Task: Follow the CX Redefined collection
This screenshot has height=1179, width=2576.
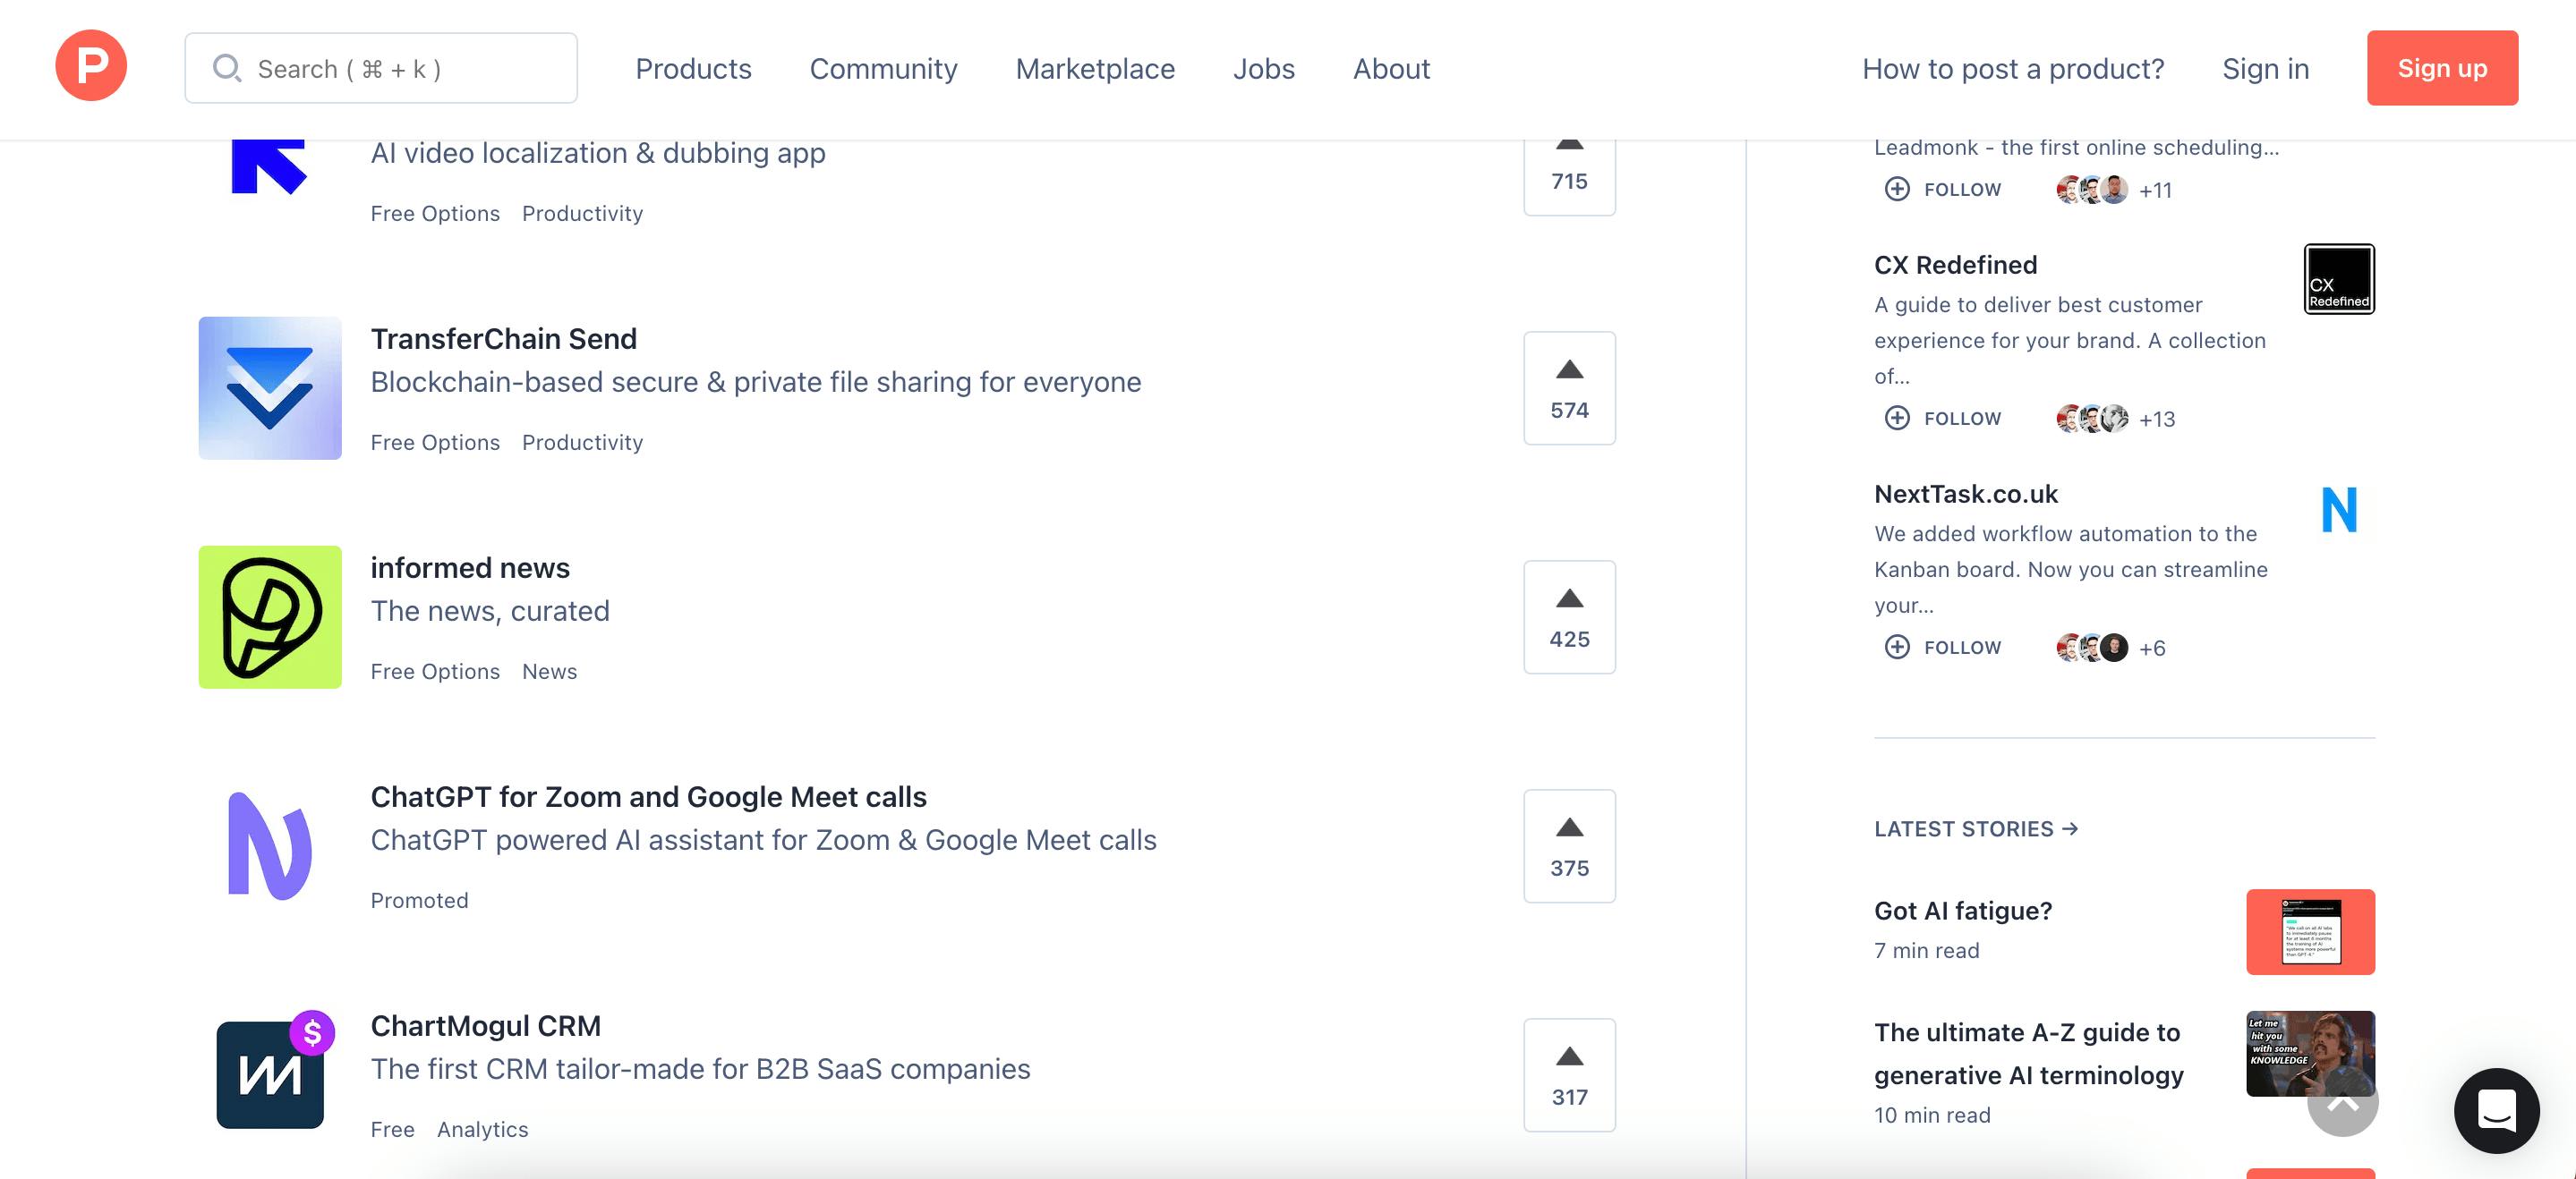Action: coord(1943,418)
